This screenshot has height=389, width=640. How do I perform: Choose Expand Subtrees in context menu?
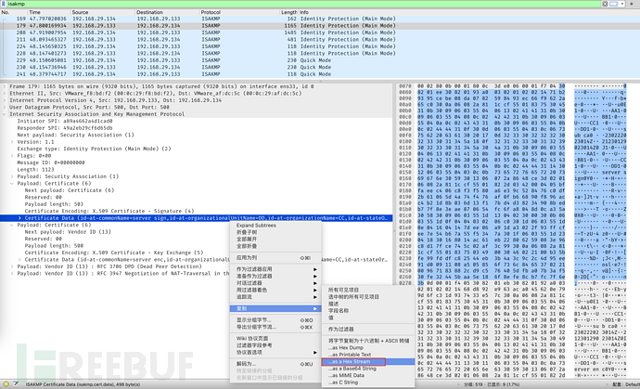coord(275,226)
